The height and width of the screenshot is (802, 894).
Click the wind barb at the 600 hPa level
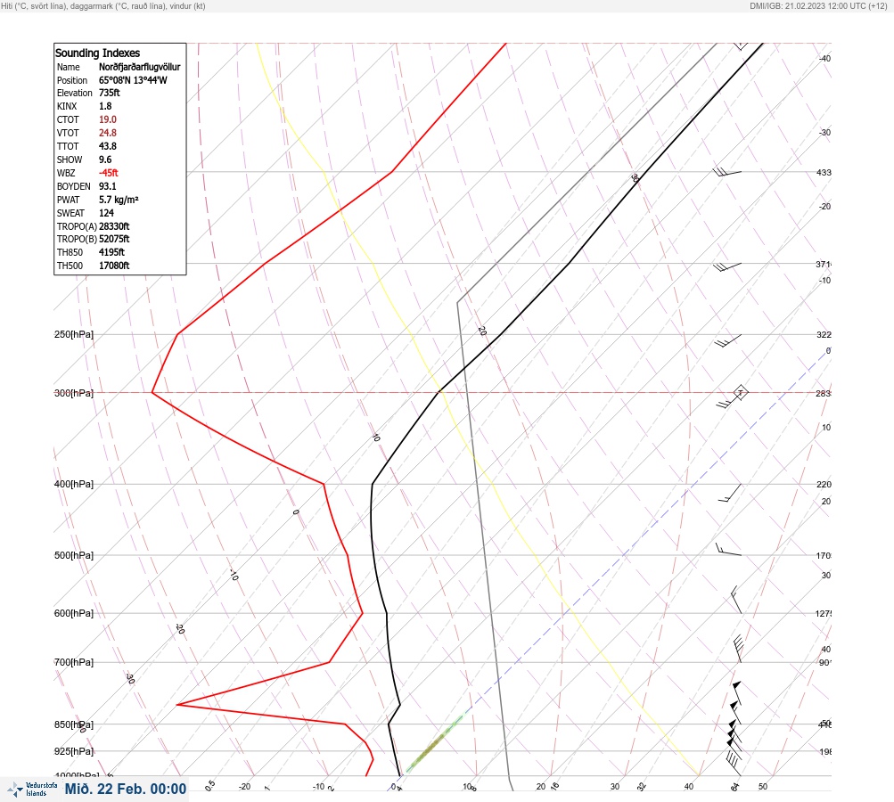[736, 600]
